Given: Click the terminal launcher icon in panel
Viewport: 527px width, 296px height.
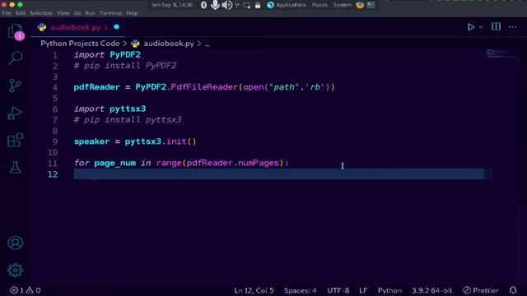Looking at the screenshot, I should (x=371, y=5).
